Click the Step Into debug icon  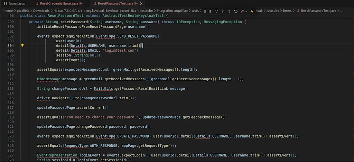[223, 11]
